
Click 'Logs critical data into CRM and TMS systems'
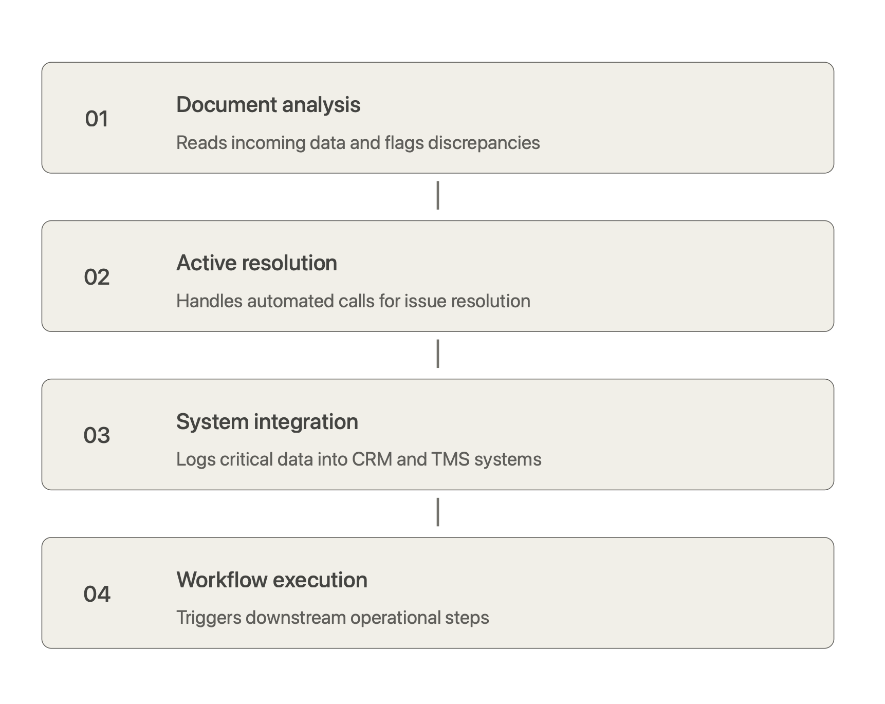[x=359, y=459]
